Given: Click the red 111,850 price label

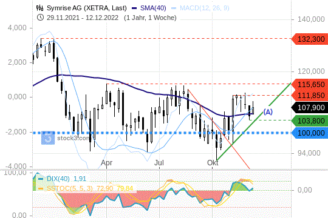Looking at the screenshot, I should 310,96.
